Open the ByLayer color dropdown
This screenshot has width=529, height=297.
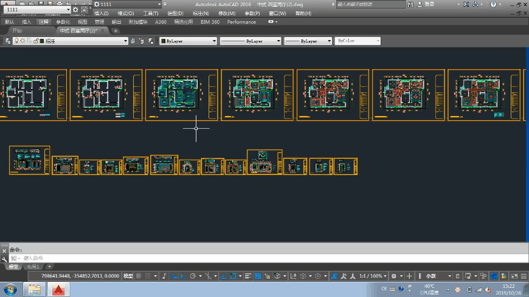(x=188, y=41)
